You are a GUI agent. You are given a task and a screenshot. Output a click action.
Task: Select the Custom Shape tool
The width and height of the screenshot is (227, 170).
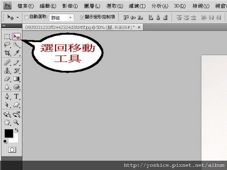click(x=16, y=104)
